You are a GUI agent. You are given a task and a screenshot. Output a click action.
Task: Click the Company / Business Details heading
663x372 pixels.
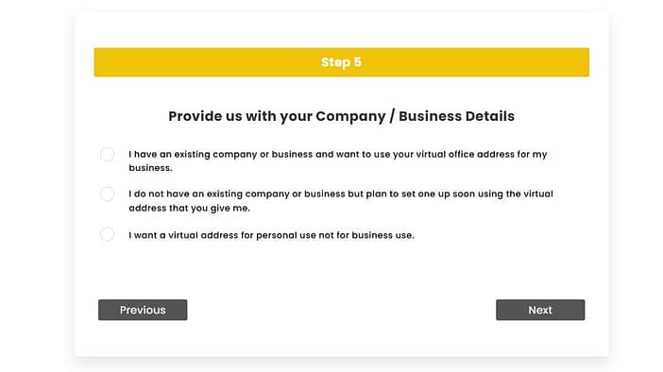coord(342,116)
